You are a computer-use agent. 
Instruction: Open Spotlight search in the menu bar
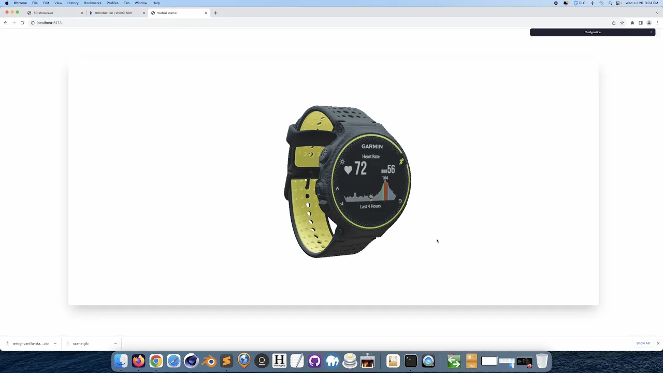coord(610,3)
